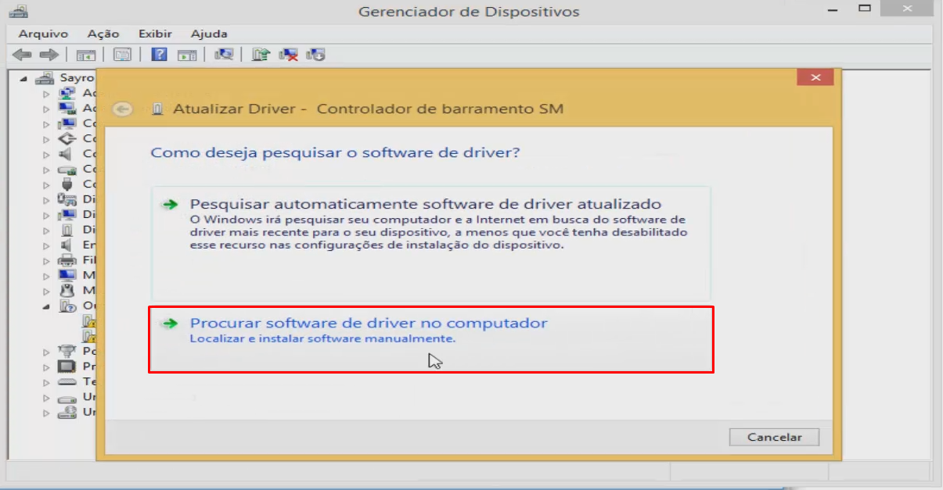Viewport: 943px width, 490px height.
Task: Click the round back arrow in the dialog
Action: pyautogui.click(x=121, y=109)
